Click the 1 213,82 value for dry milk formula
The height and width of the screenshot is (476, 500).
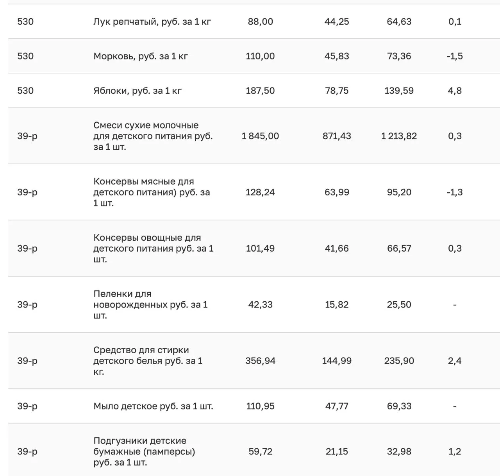[x=399, y=136]
